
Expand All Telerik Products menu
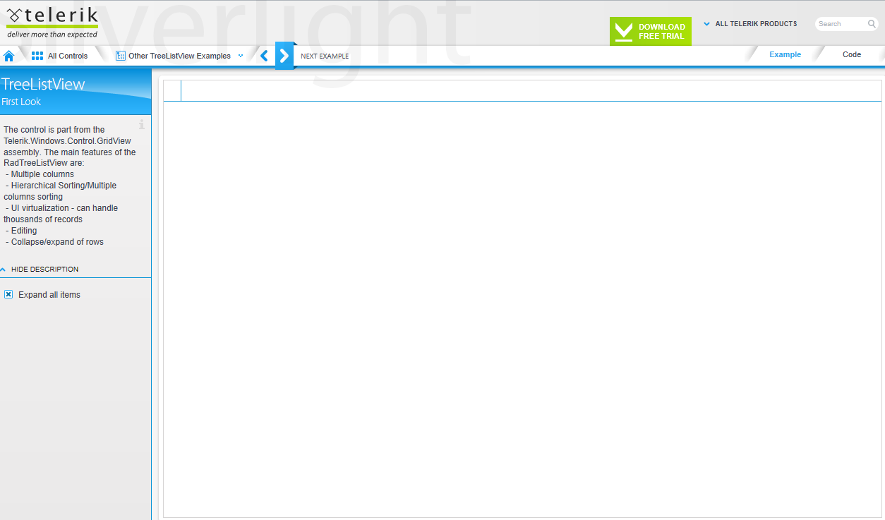pyautogui.click(x=750, y=24)
